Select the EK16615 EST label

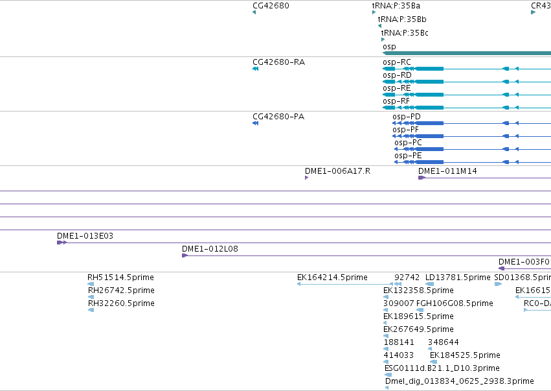pyautogui.click(x=533, y=290)
